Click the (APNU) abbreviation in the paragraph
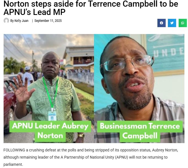Viewport: 188px width, 168px height. point(122,157)
